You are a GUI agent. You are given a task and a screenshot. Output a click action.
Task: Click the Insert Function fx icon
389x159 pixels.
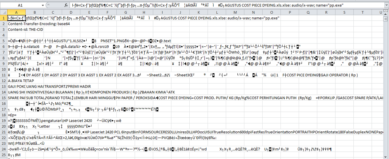pos(66,5)
